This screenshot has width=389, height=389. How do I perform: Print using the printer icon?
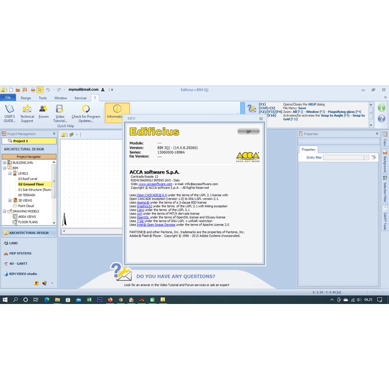(x=33, y=90)
